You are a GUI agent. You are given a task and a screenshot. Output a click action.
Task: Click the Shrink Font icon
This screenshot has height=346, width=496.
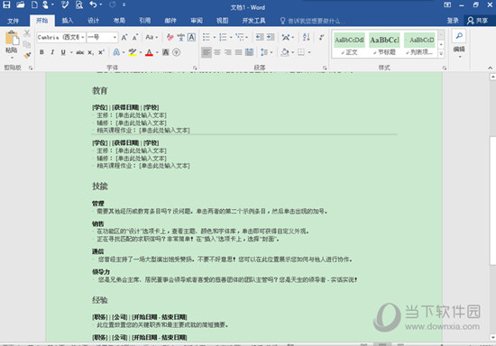(135, 37)
